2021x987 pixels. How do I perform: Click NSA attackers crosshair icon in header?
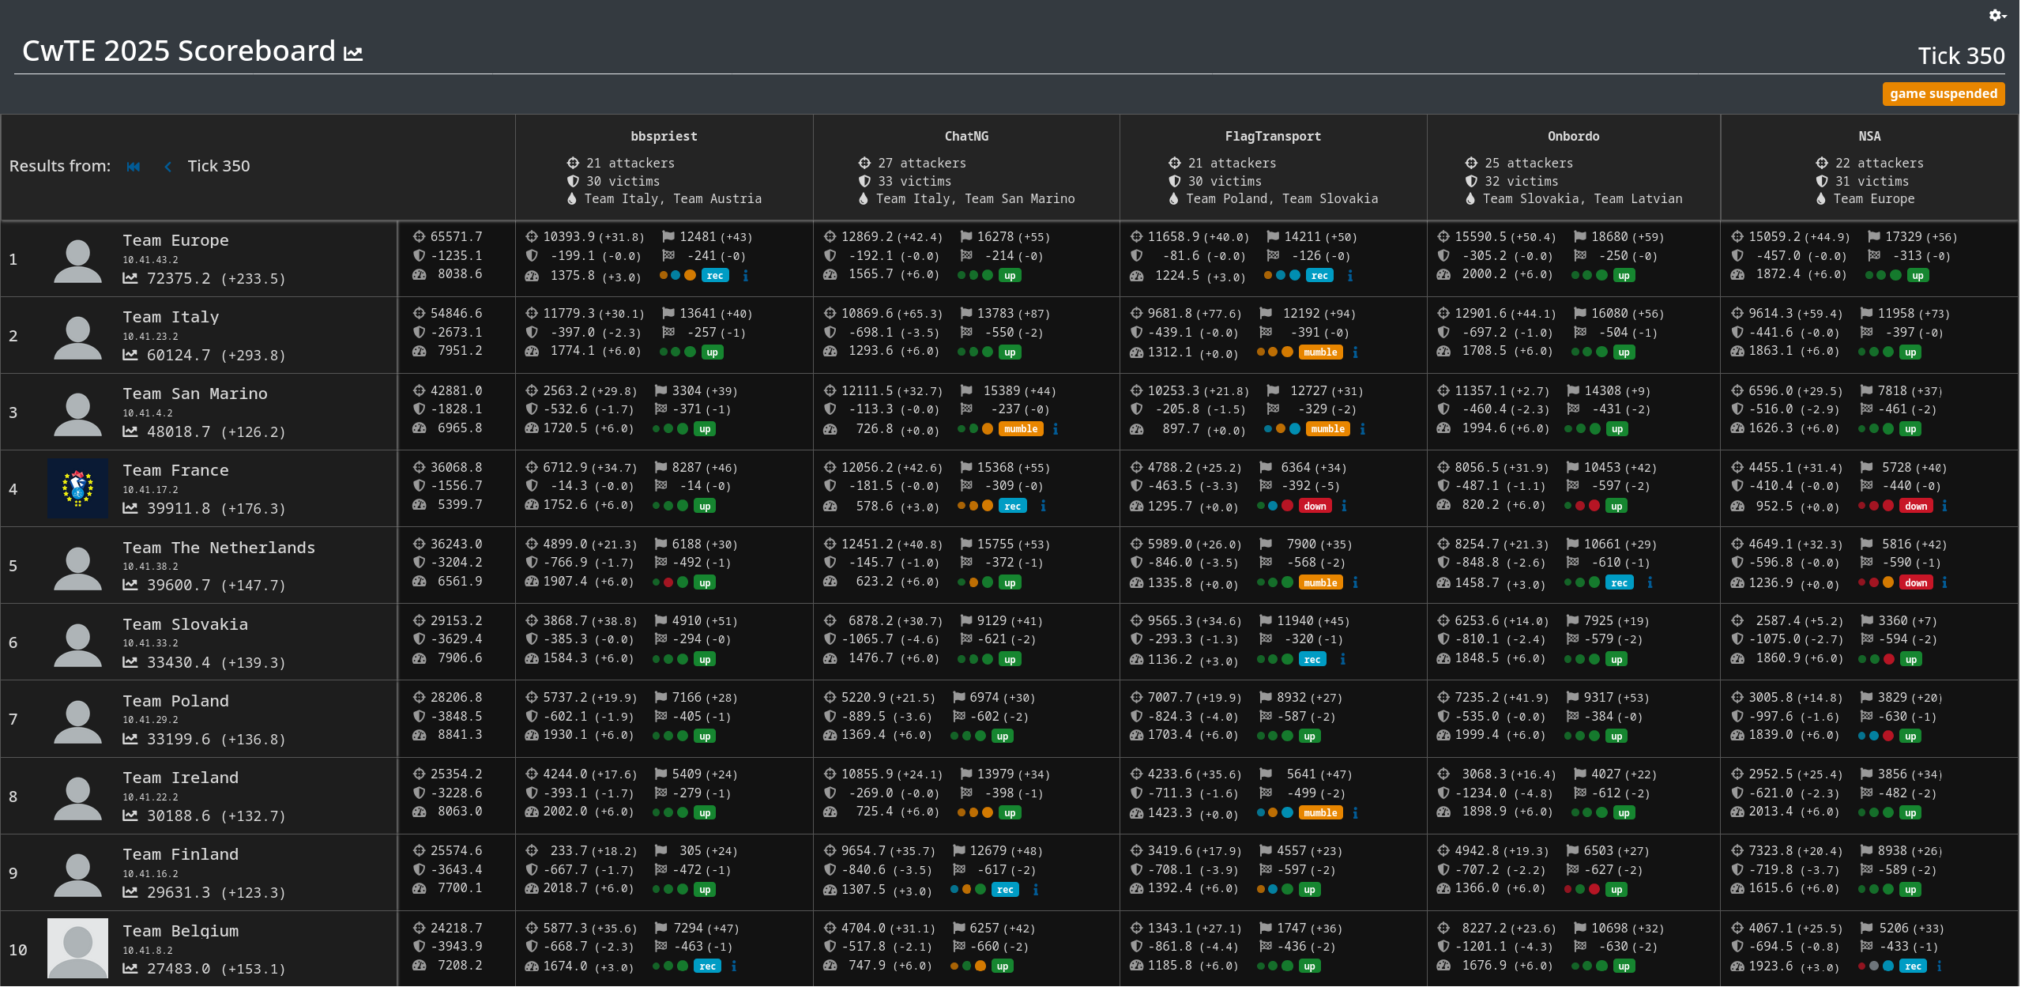pos(1822,163)
